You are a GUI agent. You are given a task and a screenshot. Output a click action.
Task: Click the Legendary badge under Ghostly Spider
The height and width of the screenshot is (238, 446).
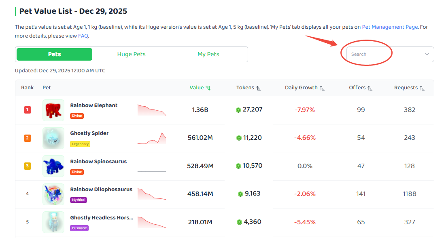coord(80,144)
